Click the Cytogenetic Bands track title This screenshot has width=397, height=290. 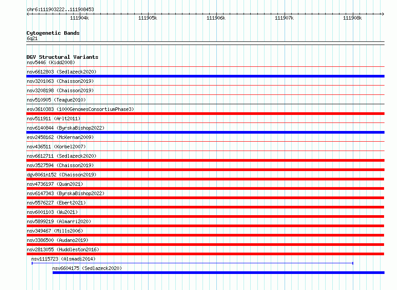(x=53, y=33)
